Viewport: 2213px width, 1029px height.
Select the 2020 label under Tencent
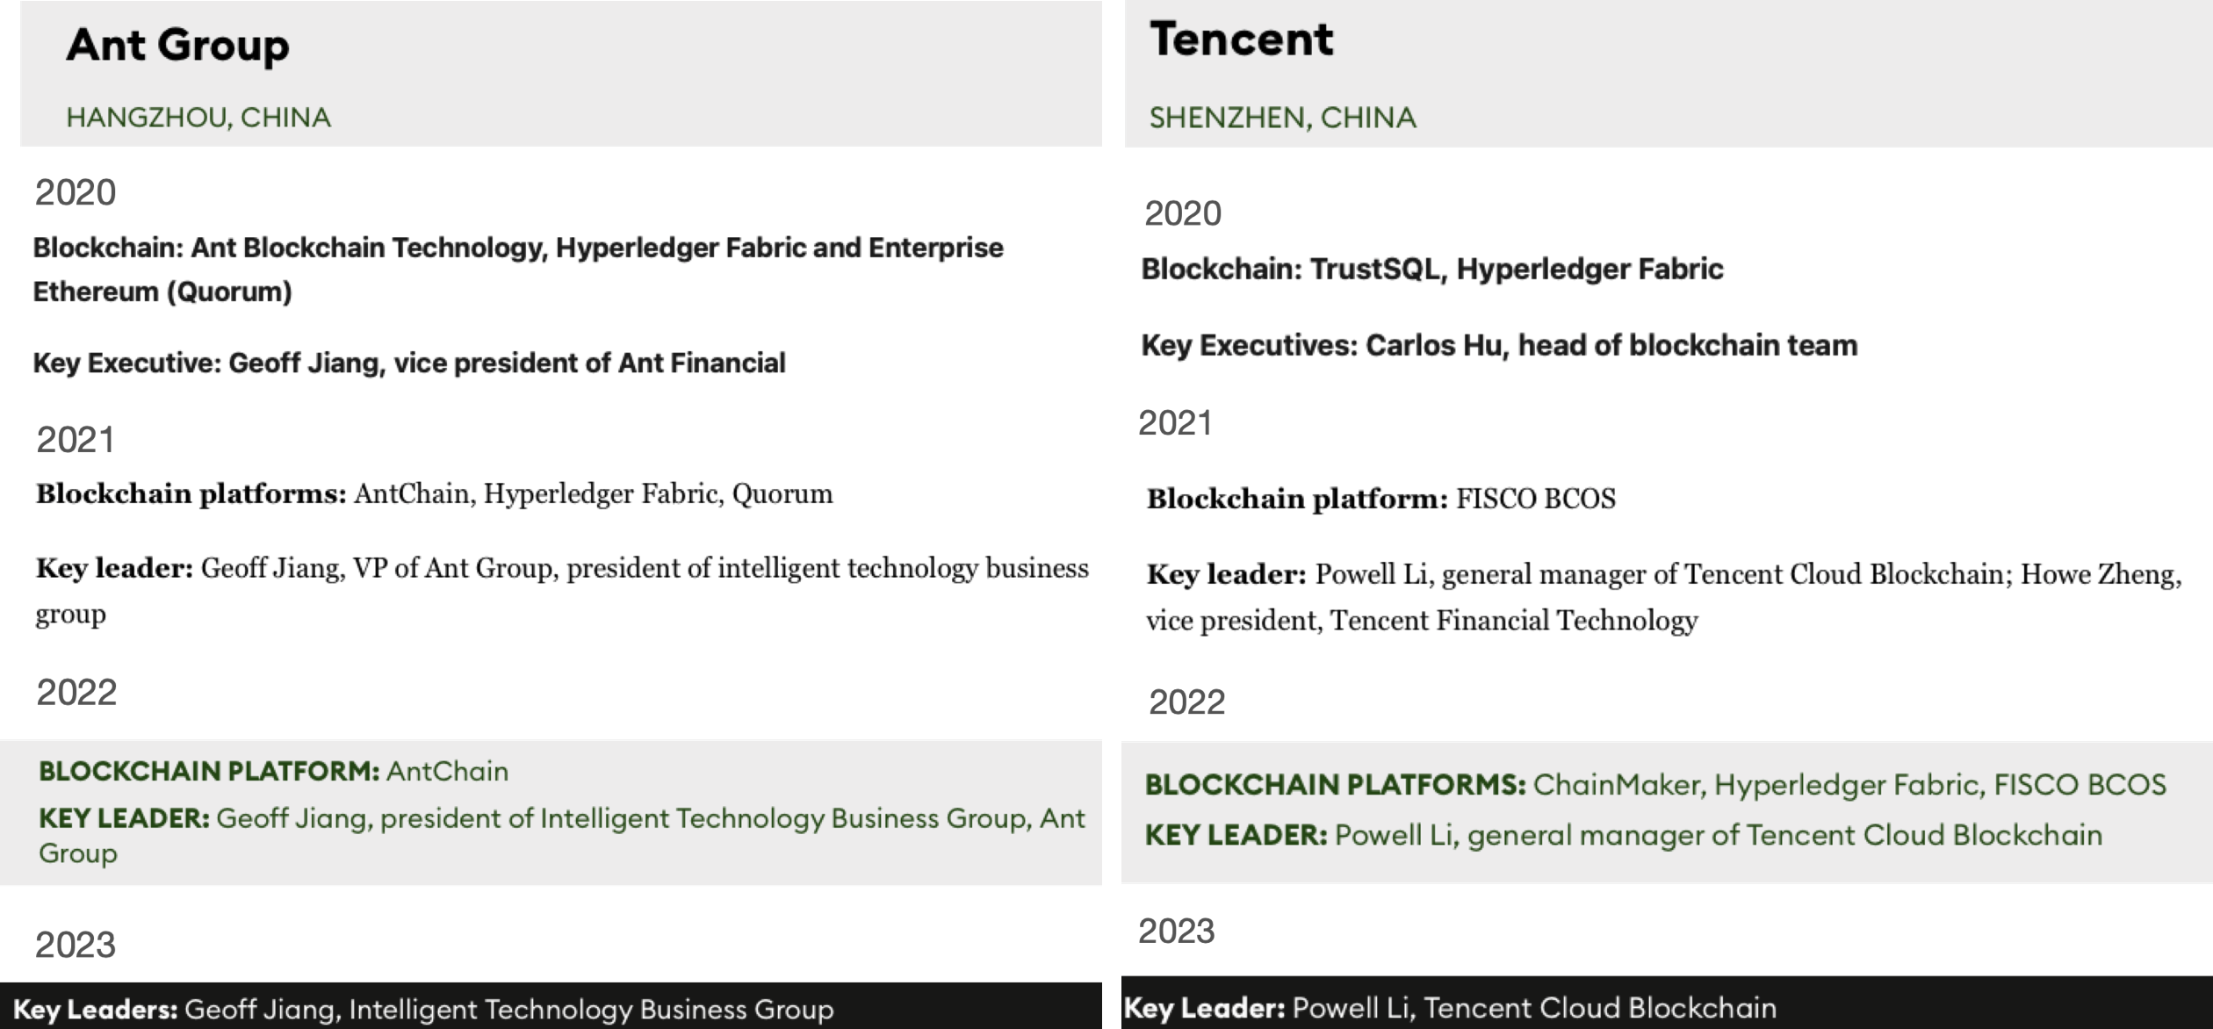pyautogui.click(x=1182, y=213)
